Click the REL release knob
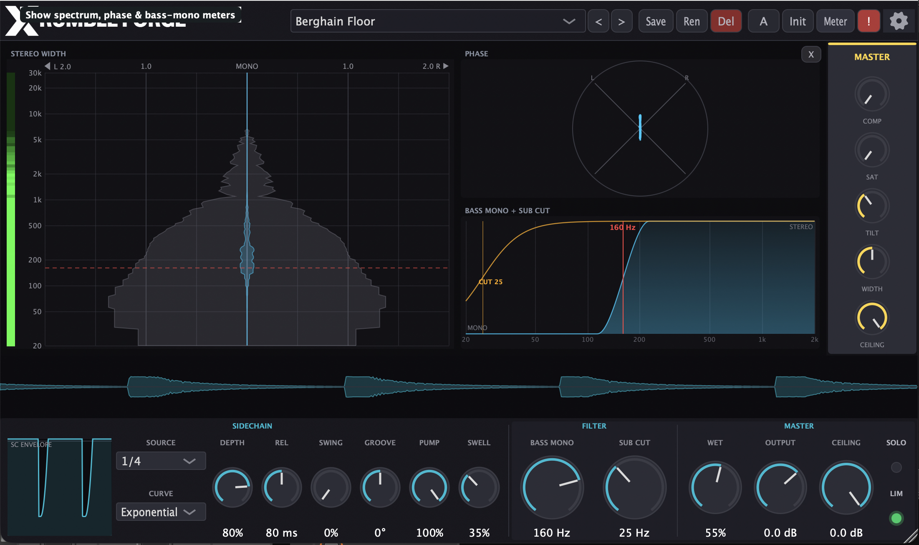The width and height of the screenshot is (919, 545). 282,487
